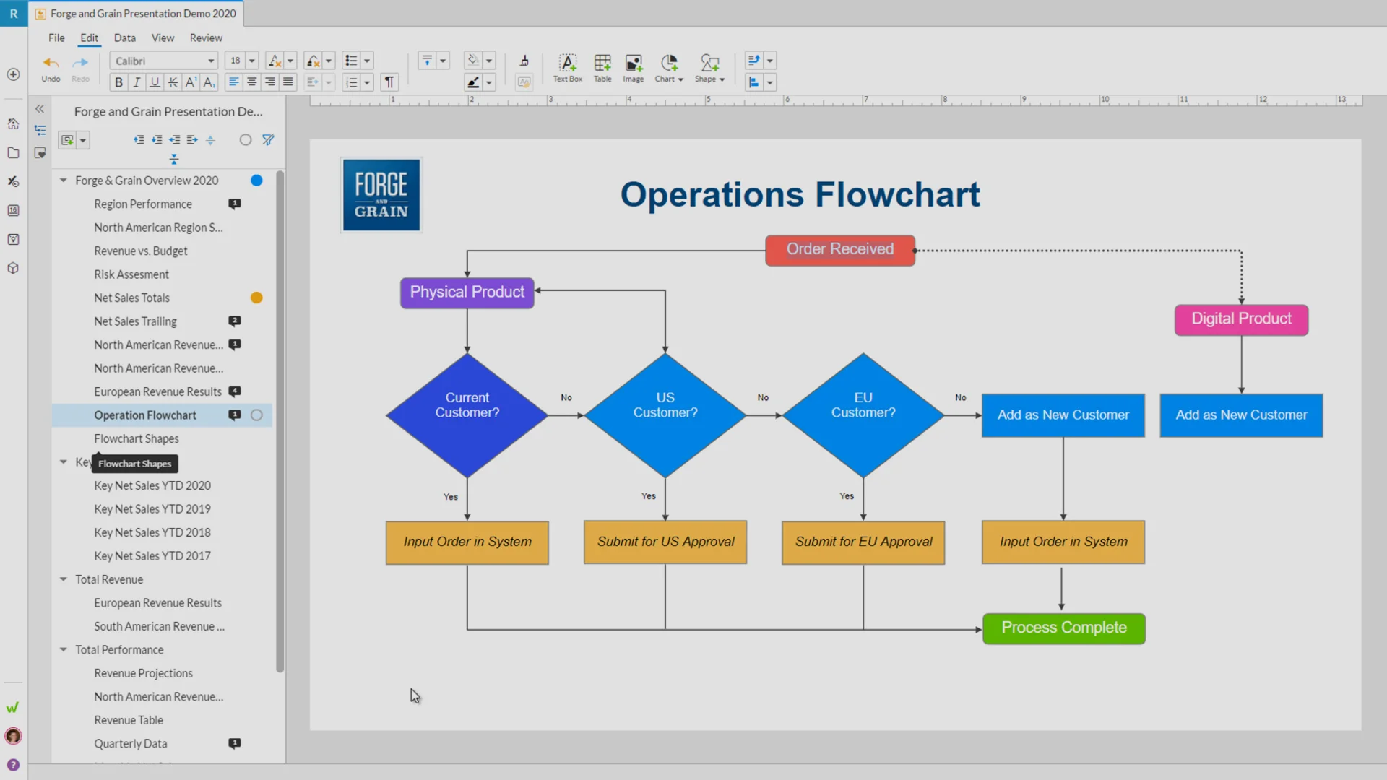This screenshot has width=1387, height=780.
Task: Insert a Text Box from the toolbar
Action: [567, 69]
